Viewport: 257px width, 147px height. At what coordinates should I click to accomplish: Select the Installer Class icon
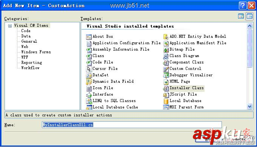(x=166, y=88)
